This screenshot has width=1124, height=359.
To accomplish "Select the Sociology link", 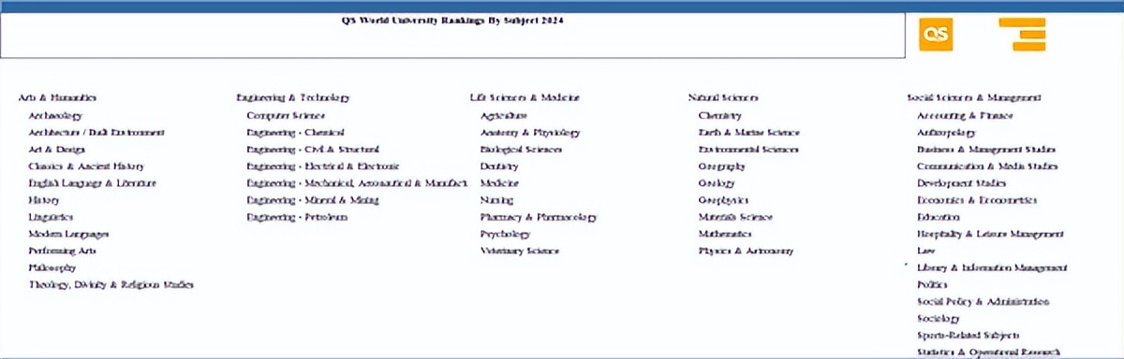I will (939, 319).
